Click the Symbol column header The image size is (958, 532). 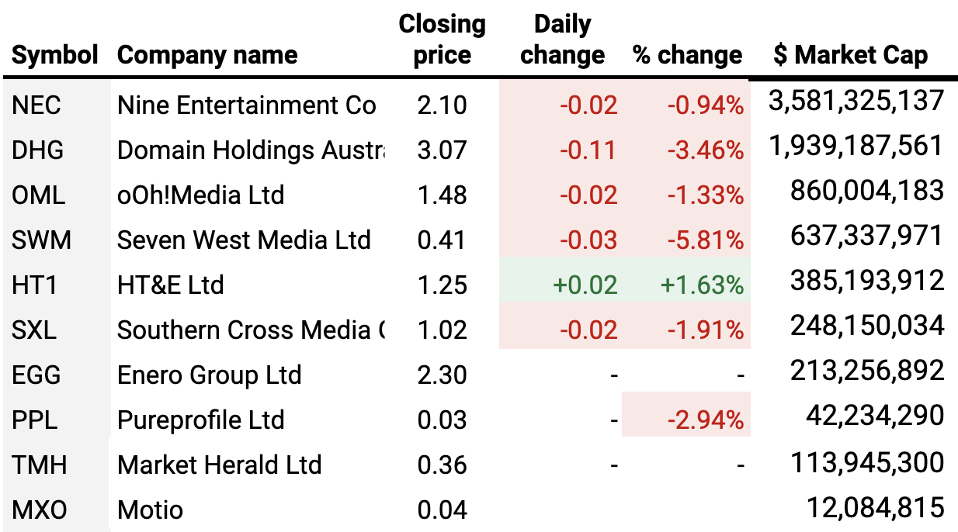[x=55, y=55]
